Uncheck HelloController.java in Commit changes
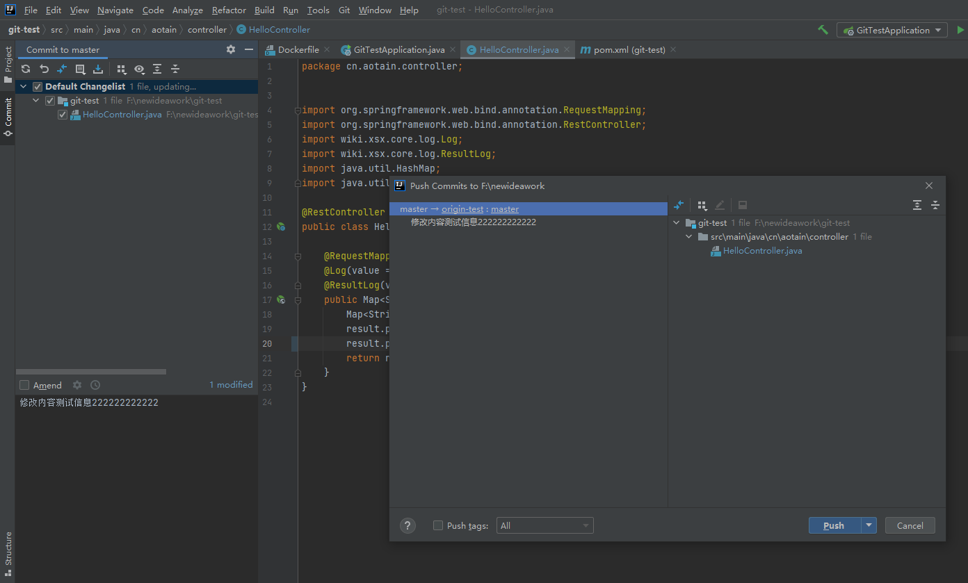The height and width of the screenshot is (583, 968). [63, 115]
